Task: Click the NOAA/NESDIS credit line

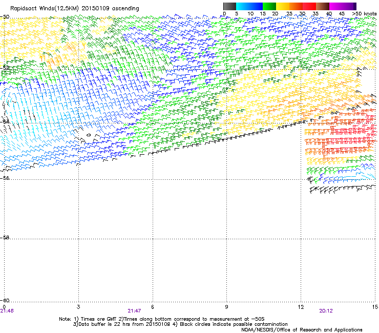Action: tap(302, 330)
